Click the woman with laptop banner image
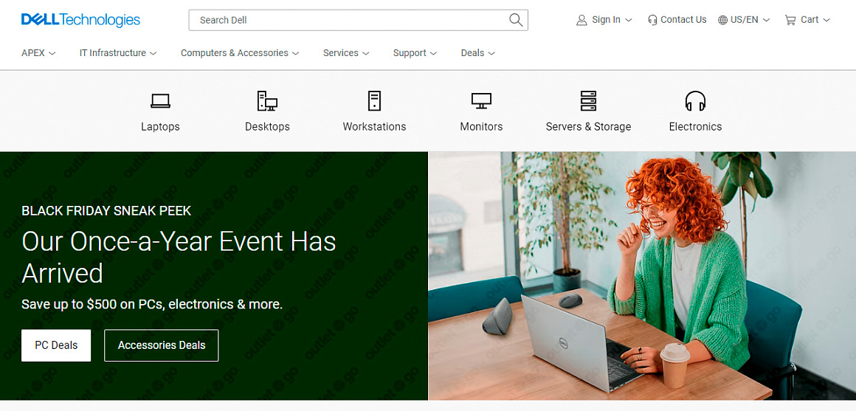The width and height of the screenshot is (856, 411). [x=642, y=276]
